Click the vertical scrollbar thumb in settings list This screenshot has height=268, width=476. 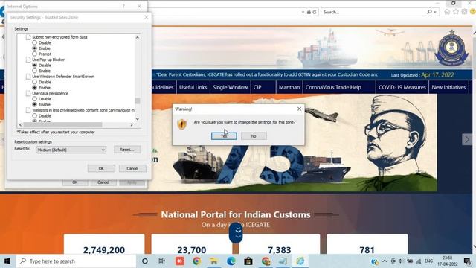137,100
